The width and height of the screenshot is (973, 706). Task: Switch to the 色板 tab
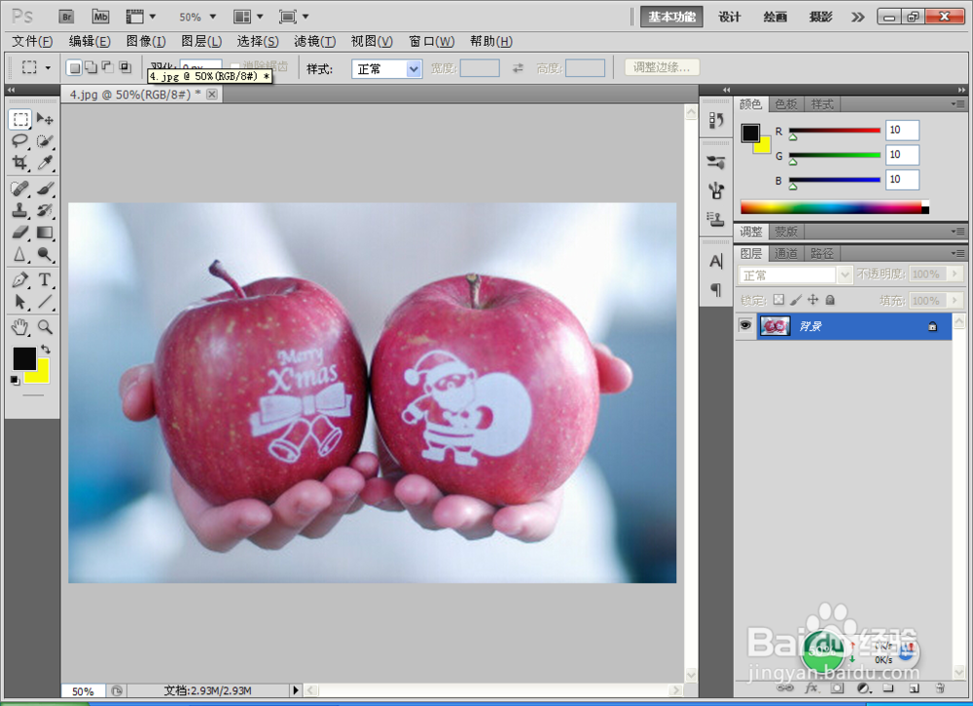click(x=785, y=104)
